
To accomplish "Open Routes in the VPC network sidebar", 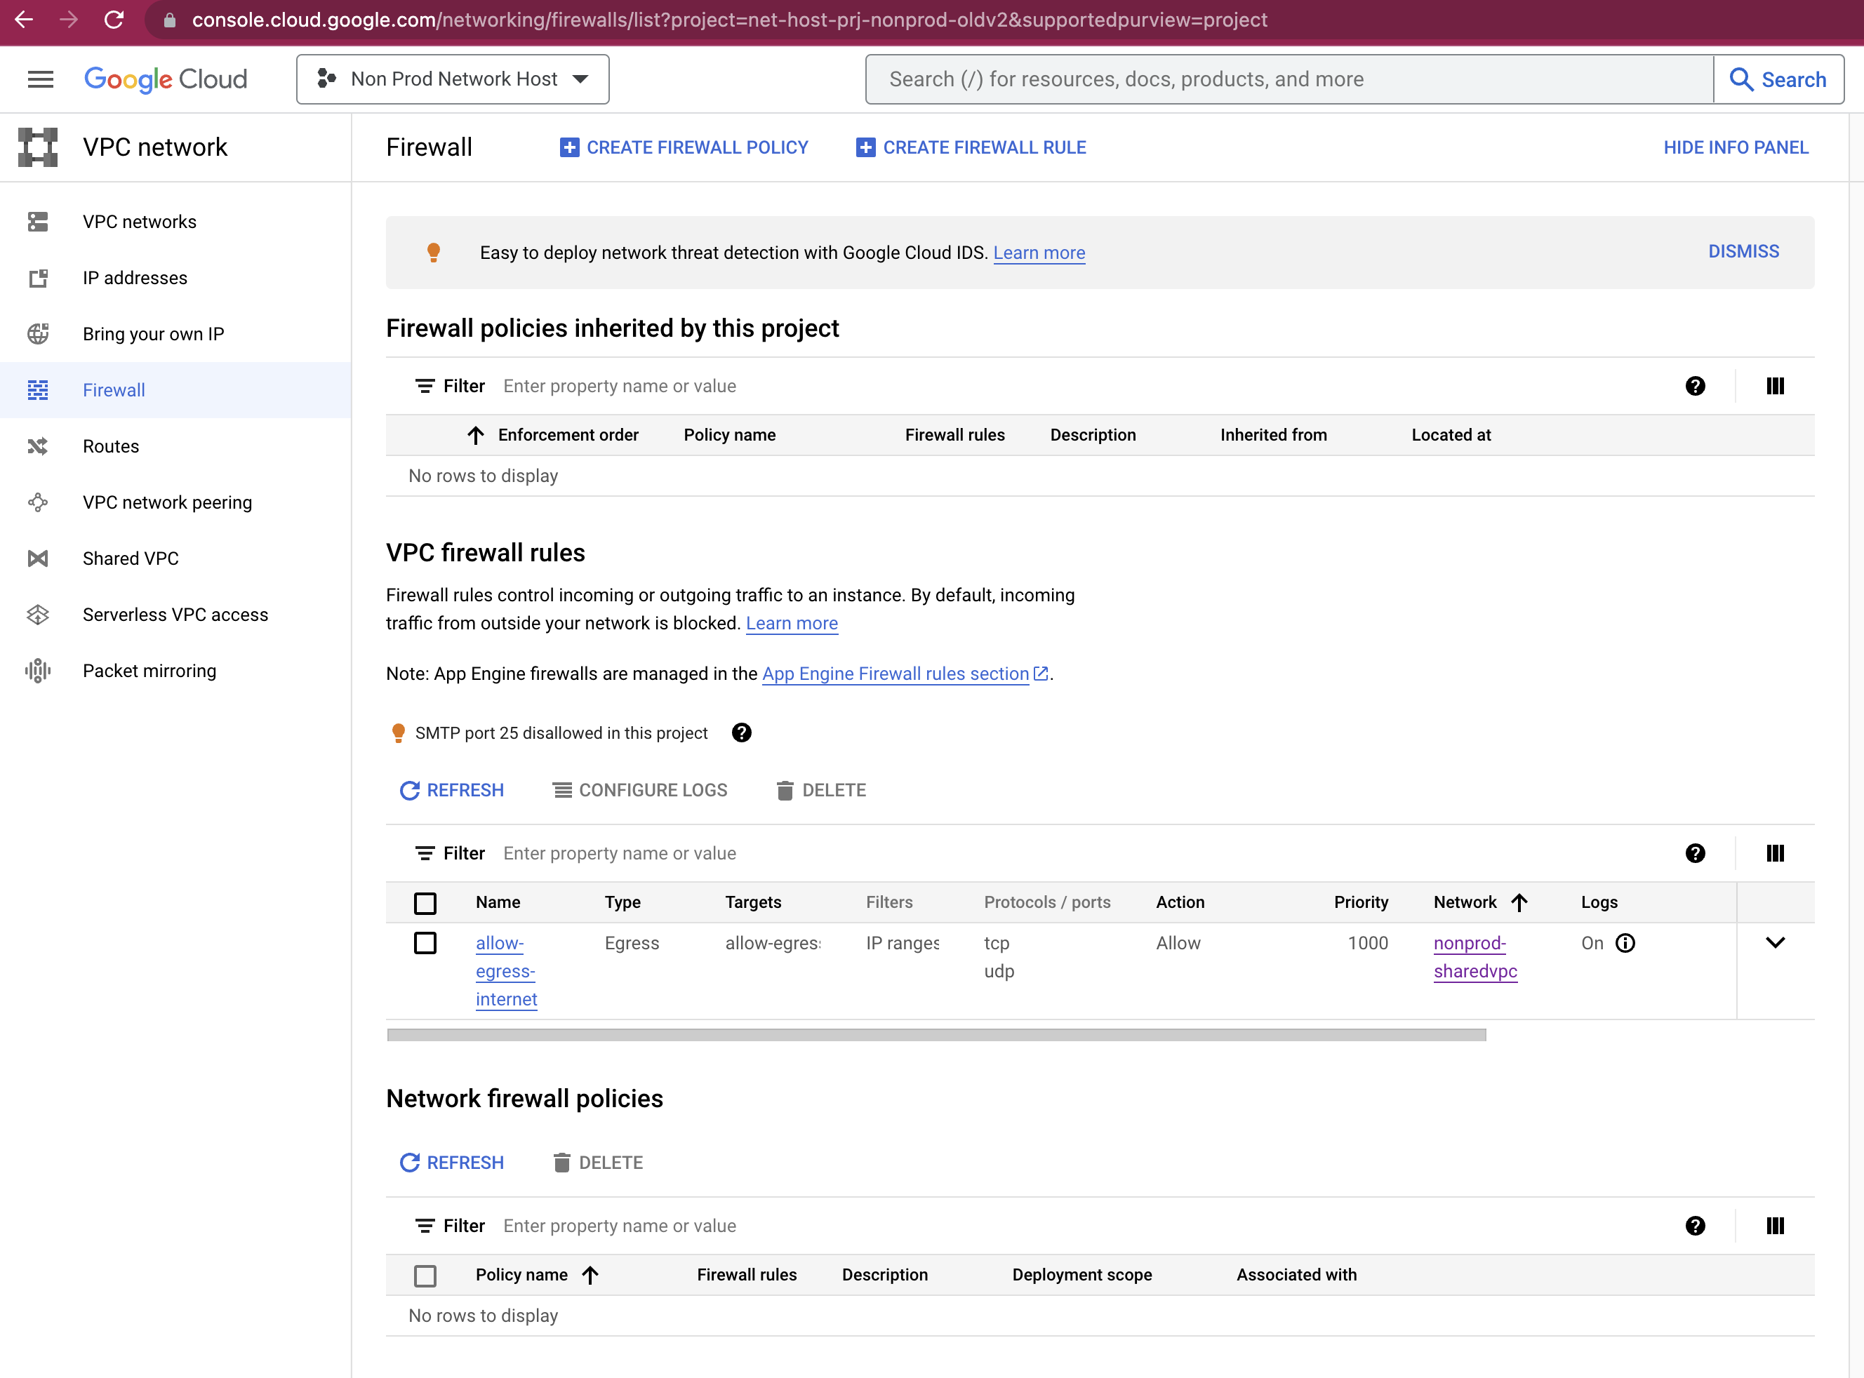I will tap(111, 446).
